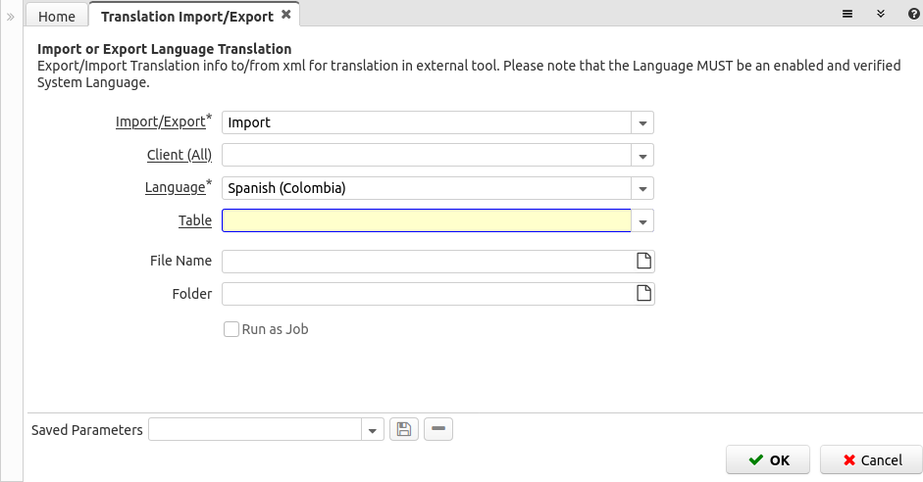Click the double chevron down icon
This screenshot has height=482, width=923.
pyautogui.click(x=881, y=14)
